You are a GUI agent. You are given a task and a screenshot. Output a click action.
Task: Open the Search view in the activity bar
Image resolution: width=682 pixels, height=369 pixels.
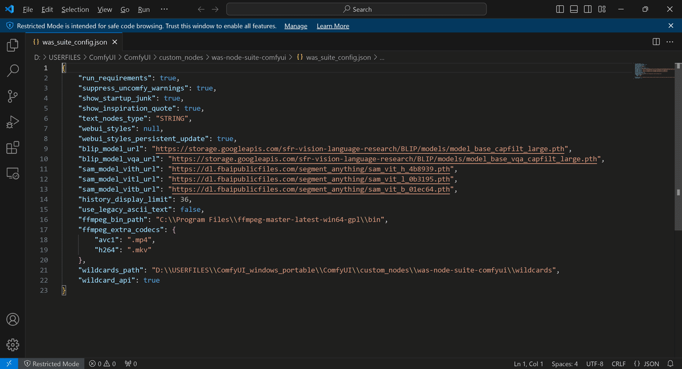point(13,70)
